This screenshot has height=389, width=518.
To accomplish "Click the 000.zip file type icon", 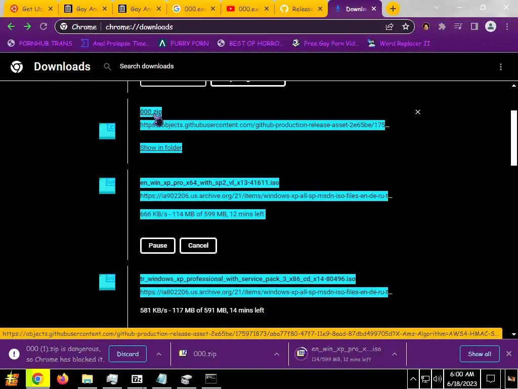I will (107, 131).
